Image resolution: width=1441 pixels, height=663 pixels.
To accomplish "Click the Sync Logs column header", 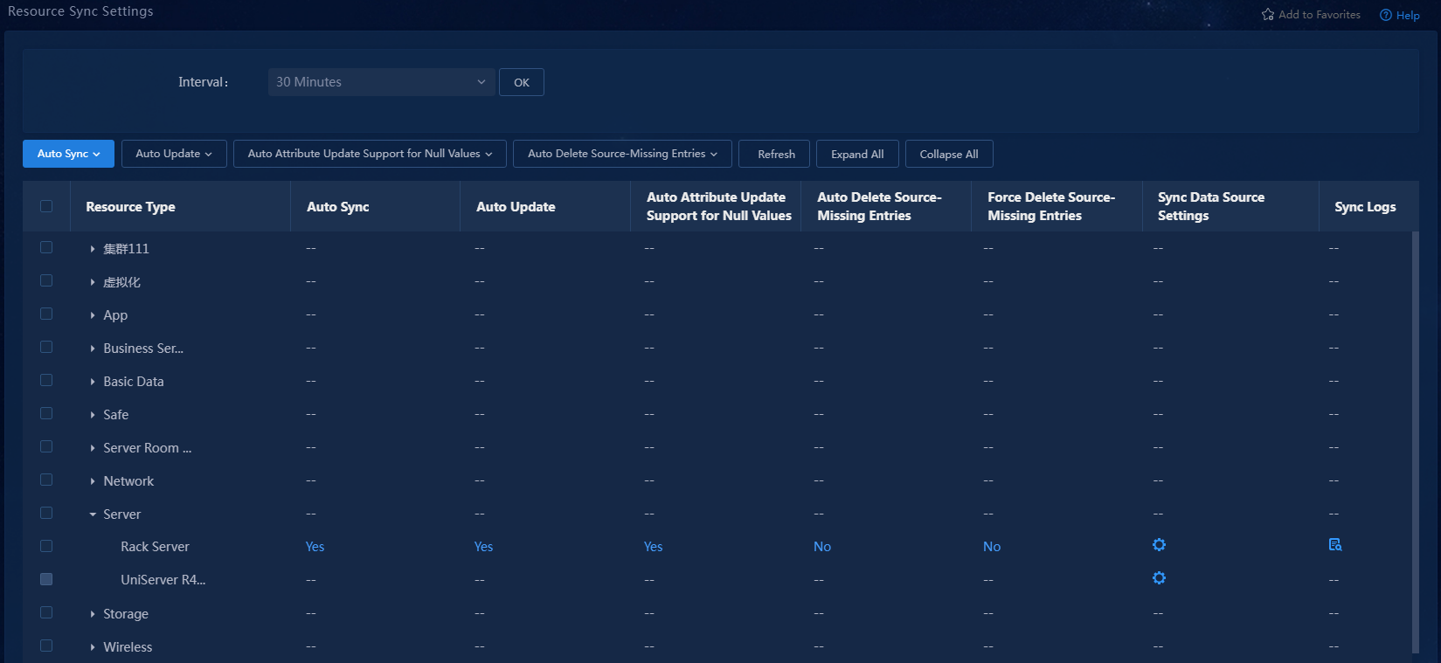I will pyautogui.click(x=1365, y=207).
